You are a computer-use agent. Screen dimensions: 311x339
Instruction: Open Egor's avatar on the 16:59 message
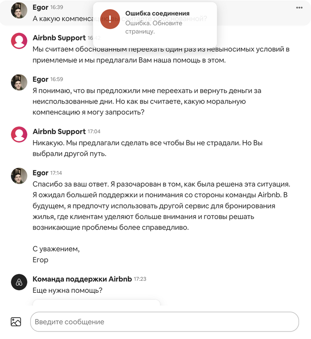coord(19,82)
